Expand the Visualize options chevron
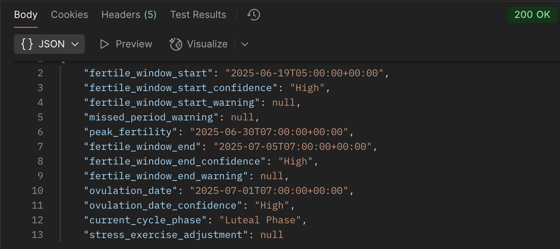This screenshot has height=249, width=560. tap(245, 44)
